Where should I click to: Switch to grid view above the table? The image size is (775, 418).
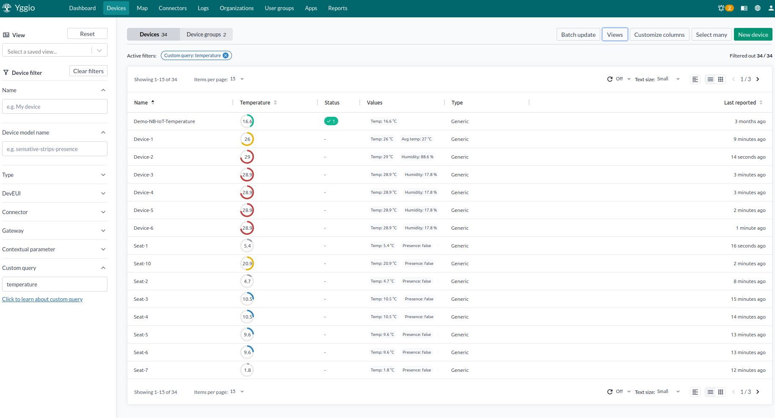pyautogui.click(x=720, y=79)
